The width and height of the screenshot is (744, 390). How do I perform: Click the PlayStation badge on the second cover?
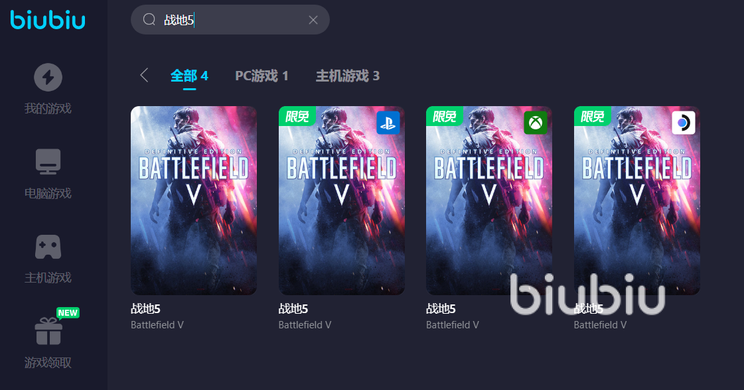[388, 123]
